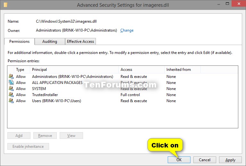Click the ALL APPLICATION PACKAGES entry icon
The image size is (246, 166).
[x=11, y=82]
